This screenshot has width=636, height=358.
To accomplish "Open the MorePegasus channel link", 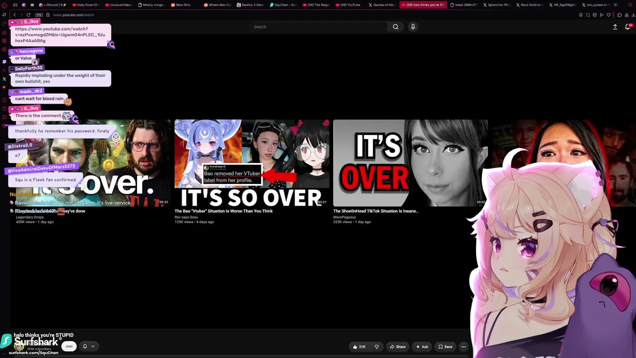I will coord(344,217).
